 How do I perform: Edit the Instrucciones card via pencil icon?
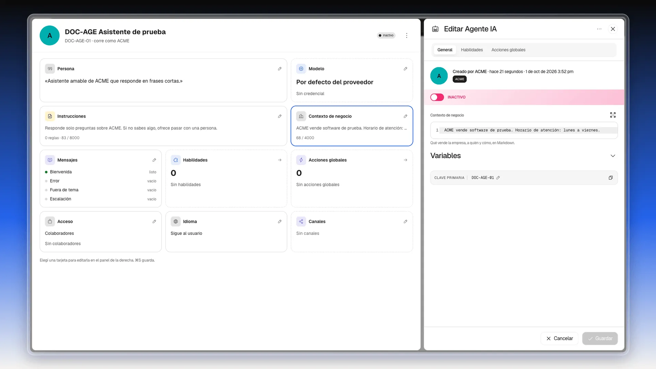279,116
